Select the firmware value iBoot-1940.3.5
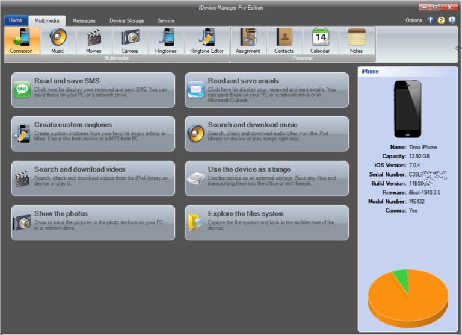 tap(424, 192)
